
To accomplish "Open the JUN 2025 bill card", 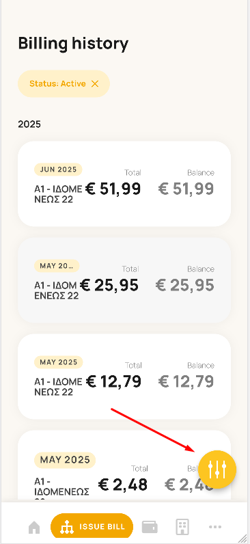I will (x=124, y=184).
